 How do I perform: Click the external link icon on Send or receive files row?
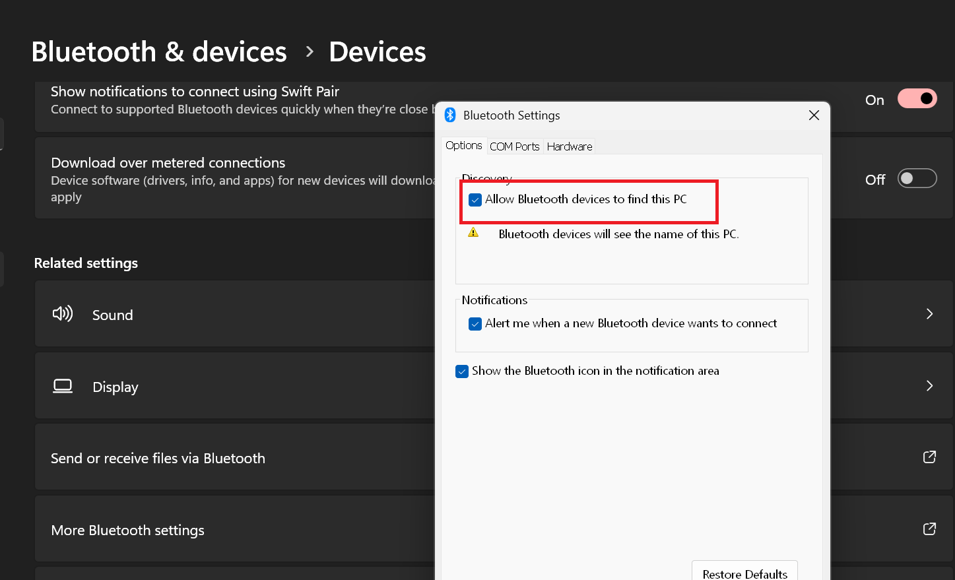pyautogui.click(x=929, y=457)
